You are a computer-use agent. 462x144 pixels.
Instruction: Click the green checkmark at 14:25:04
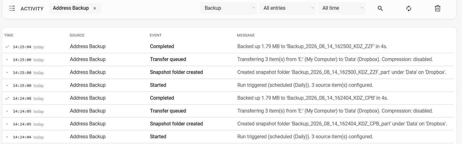[7, 47]
